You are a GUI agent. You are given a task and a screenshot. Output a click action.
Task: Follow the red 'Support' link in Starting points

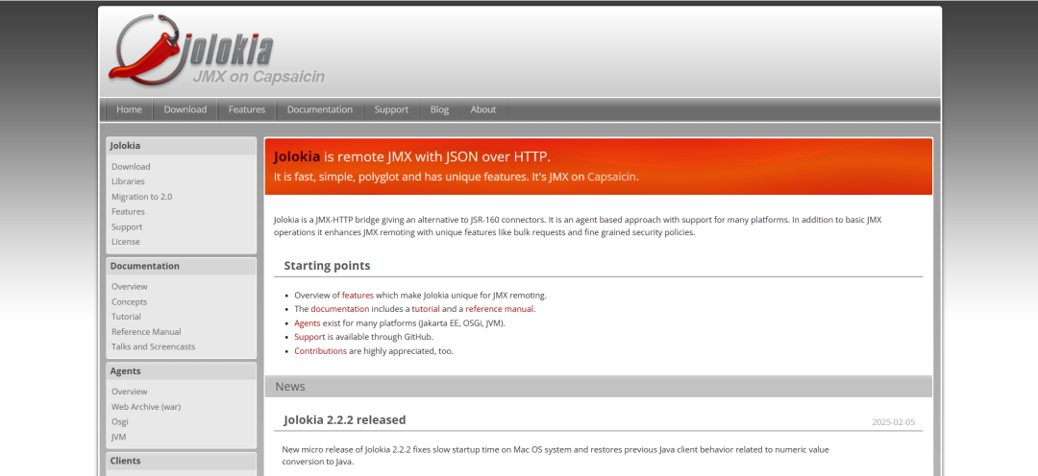point(309,337)
